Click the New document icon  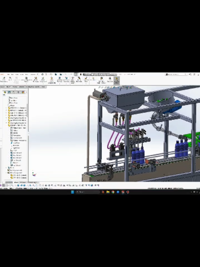tap(46, 75)
